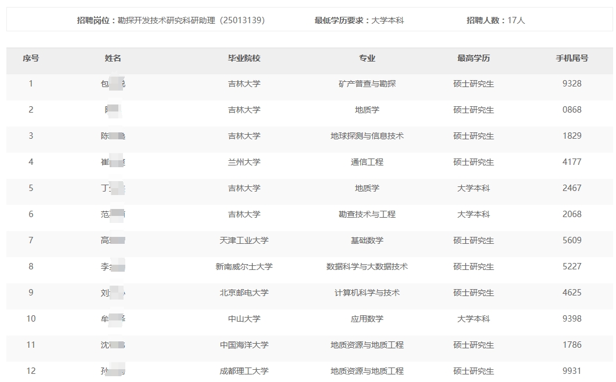Click the 最低学历要求 大学本科 text
The width and height of the screenshot is (616, 382).
(359, 20)
